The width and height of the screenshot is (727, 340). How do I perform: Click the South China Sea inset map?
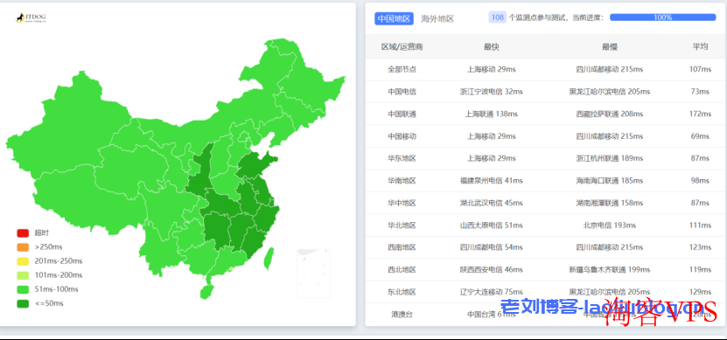click(313, 274)
